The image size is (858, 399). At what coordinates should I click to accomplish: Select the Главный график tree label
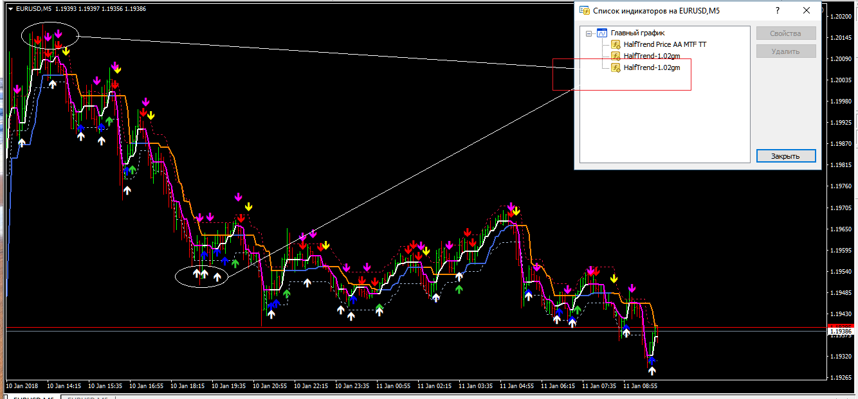tap(637, 33)
